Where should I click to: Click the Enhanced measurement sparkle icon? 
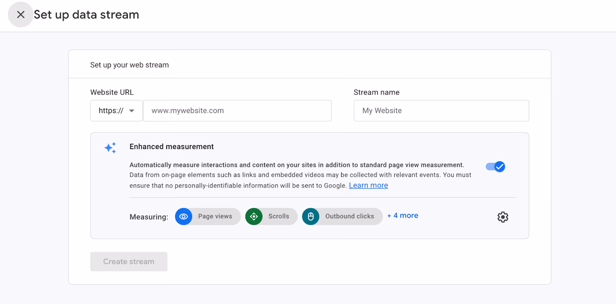(x=110, y=148)
